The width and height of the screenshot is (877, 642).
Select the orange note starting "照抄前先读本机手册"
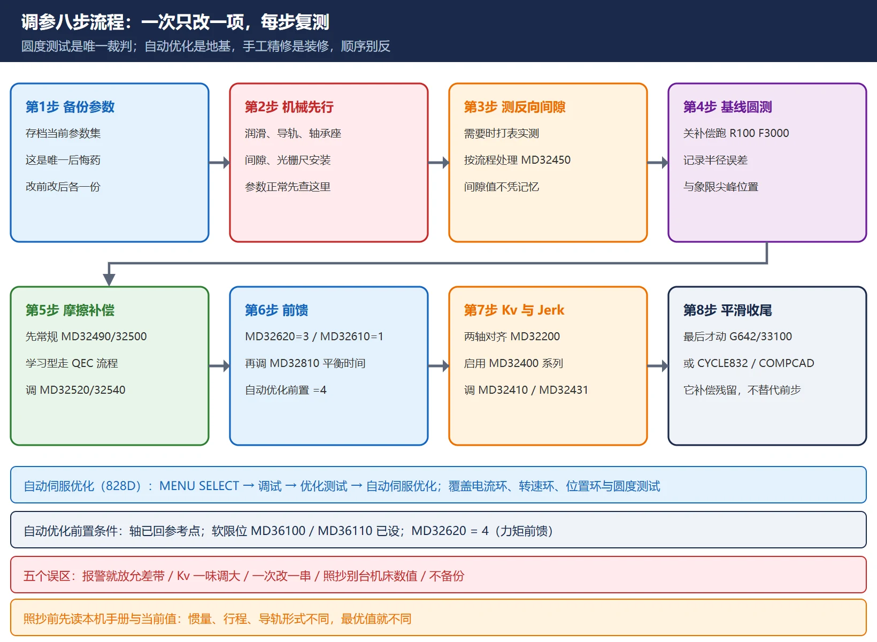point(438,618)
